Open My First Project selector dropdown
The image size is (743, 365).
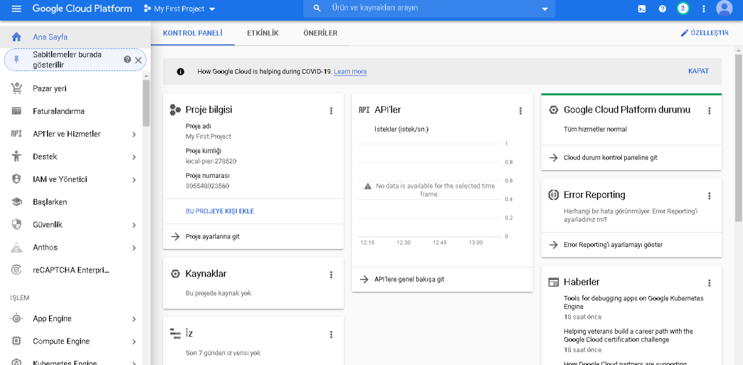pyautogui.click(x=179, y=9)
